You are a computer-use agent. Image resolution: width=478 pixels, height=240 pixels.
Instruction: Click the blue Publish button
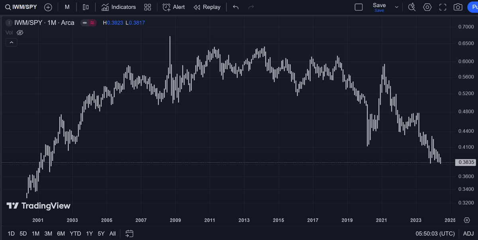472,7
